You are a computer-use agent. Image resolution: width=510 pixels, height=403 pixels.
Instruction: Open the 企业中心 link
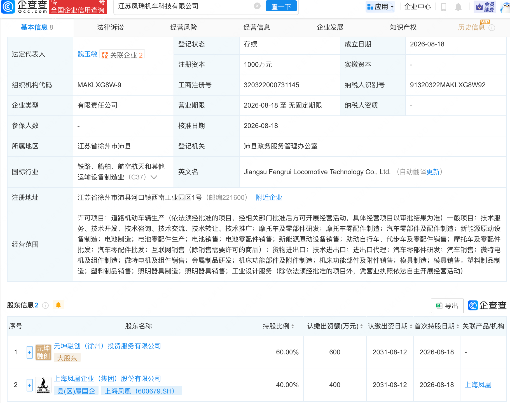pos(418,7)
